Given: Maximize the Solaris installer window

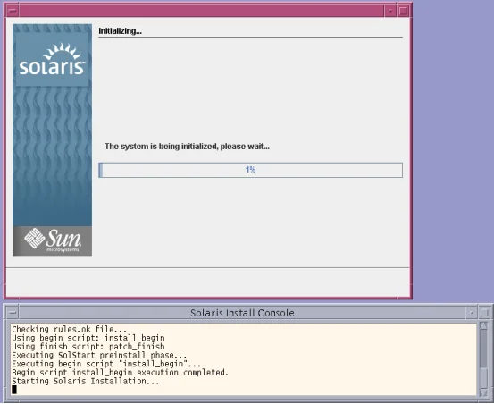Looking at the screenshot, I should 403,11.
